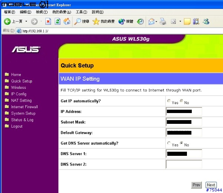Click the Prev button
Viewport: 223px width, 193px height.
[x=196, y=185]
